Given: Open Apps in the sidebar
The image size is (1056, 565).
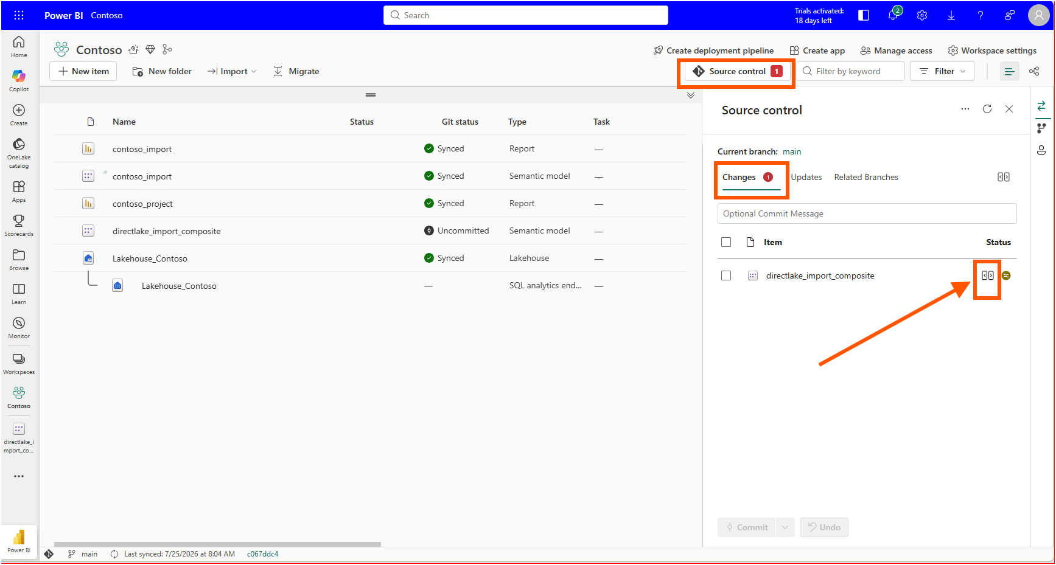Looking at the screenshot, I should click(x=19, y=191).
